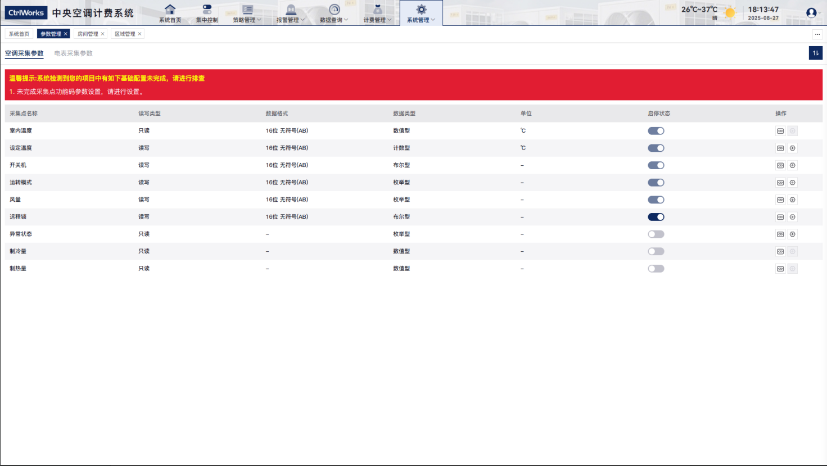Switch to the 电表采集参数 tab
Screen dimensions: 827x466
pos(73,53)
